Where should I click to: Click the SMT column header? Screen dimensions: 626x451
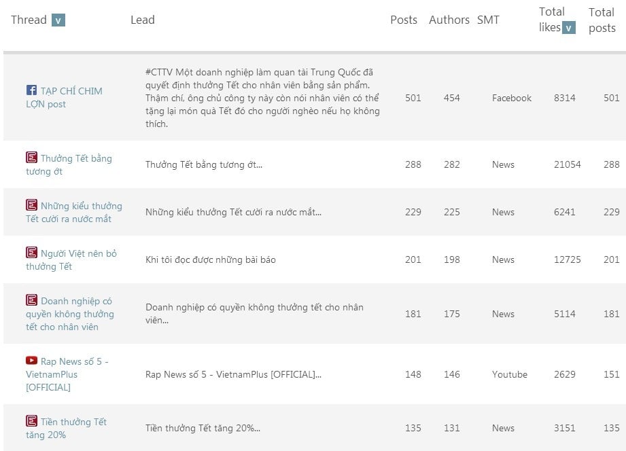click(488, 20)
